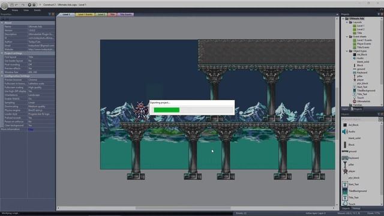Collapse the Project settings section
This screenshot has height=216, width=384.
pyautogui.click(x=2, y=53)
